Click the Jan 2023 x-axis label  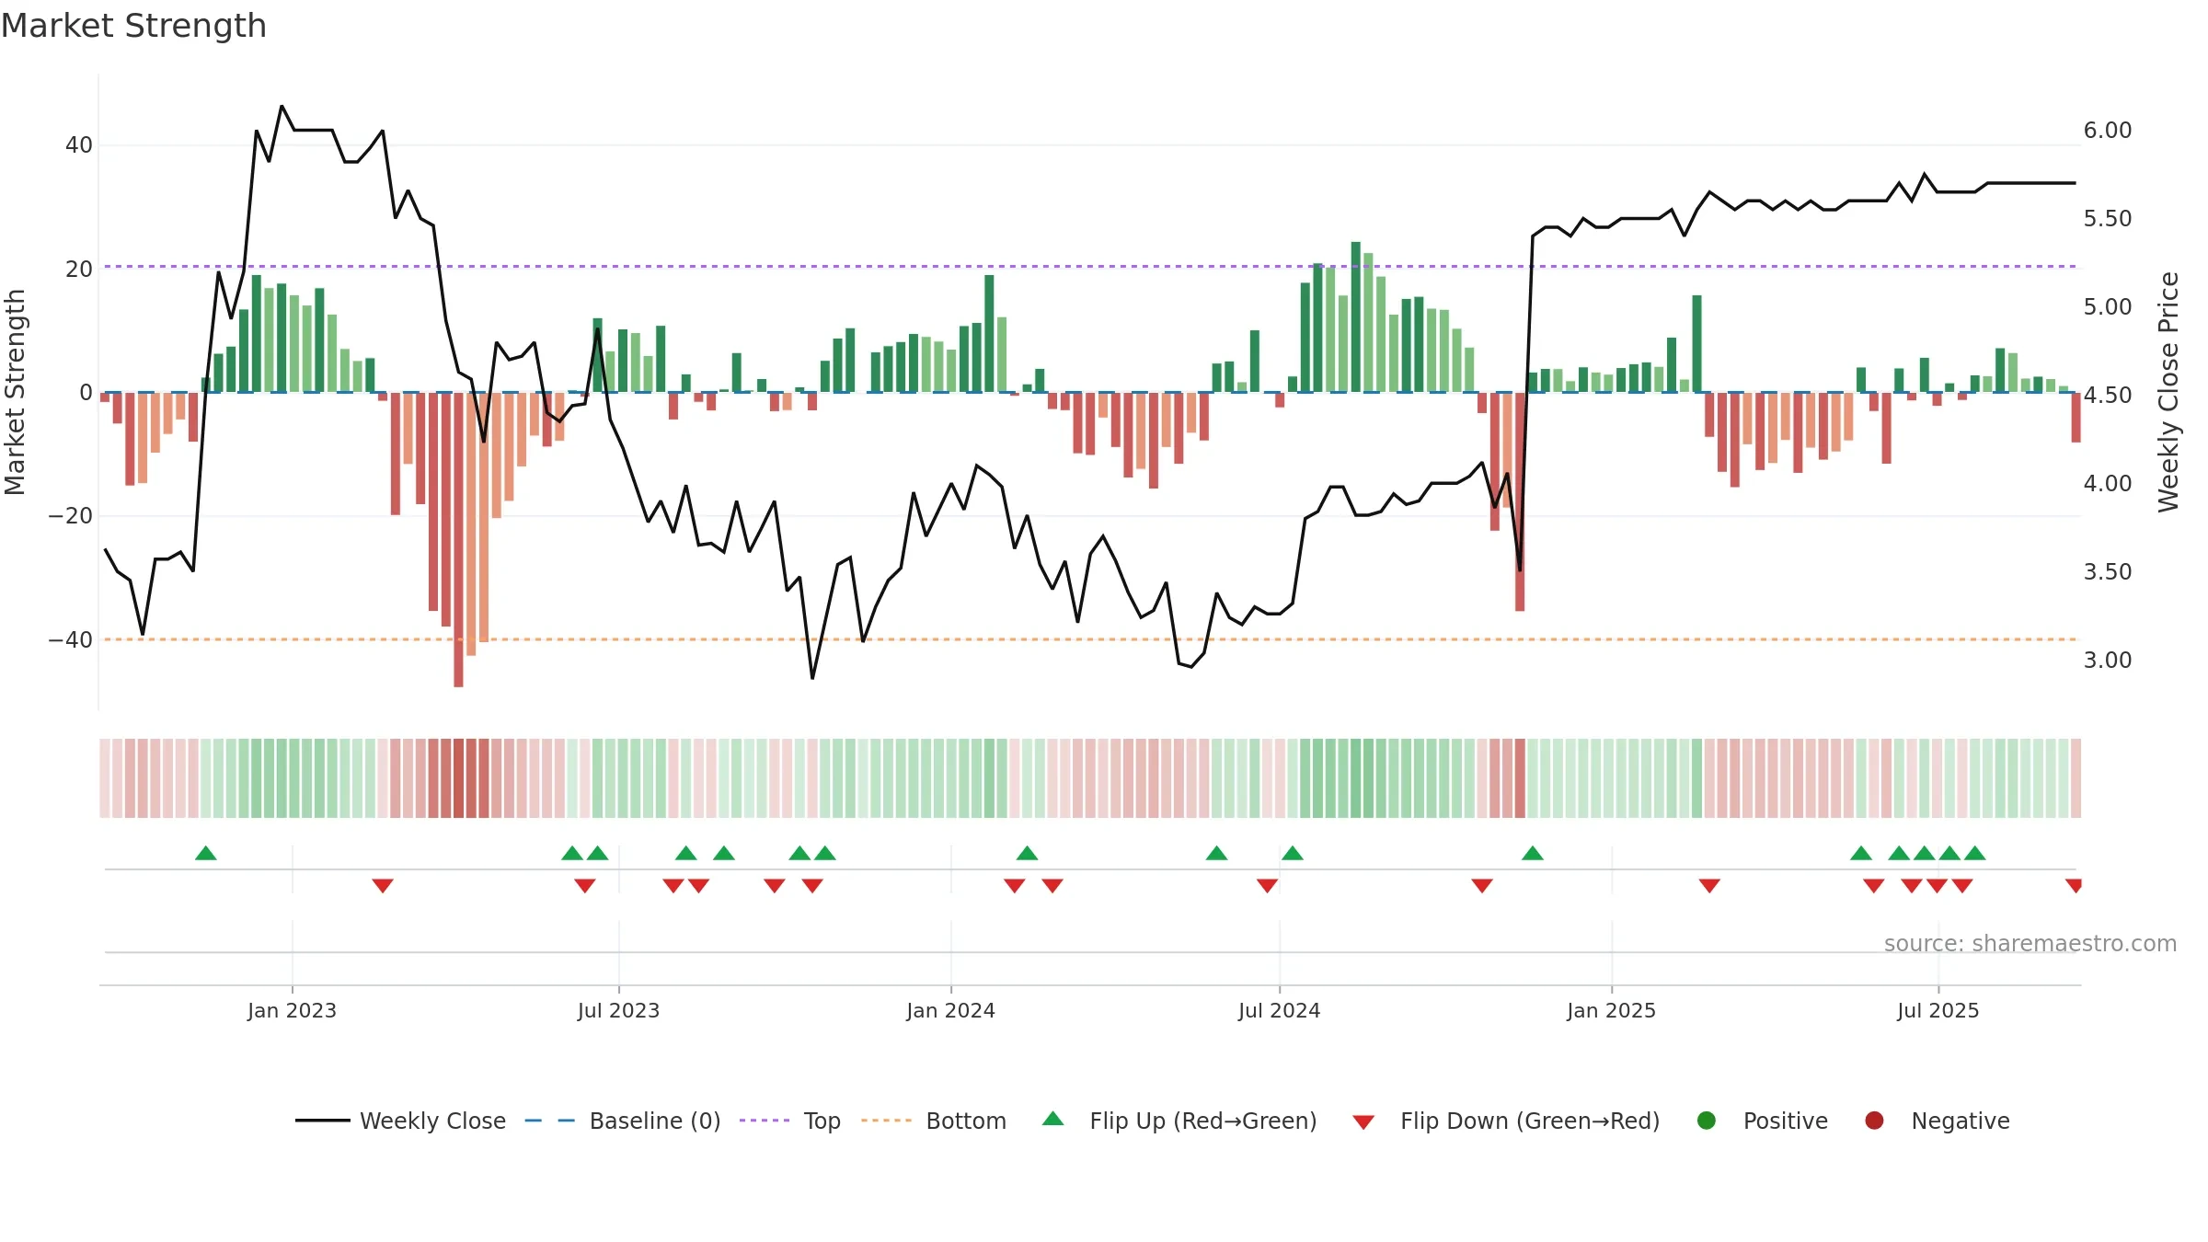point(292,1010)
